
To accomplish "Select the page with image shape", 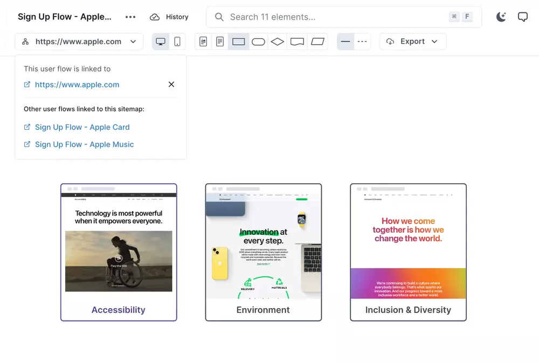I will (203, 41).
